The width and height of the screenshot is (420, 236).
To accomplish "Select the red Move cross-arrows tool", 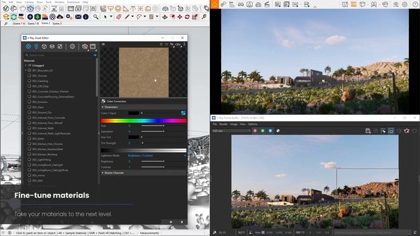I will point(180,17).
